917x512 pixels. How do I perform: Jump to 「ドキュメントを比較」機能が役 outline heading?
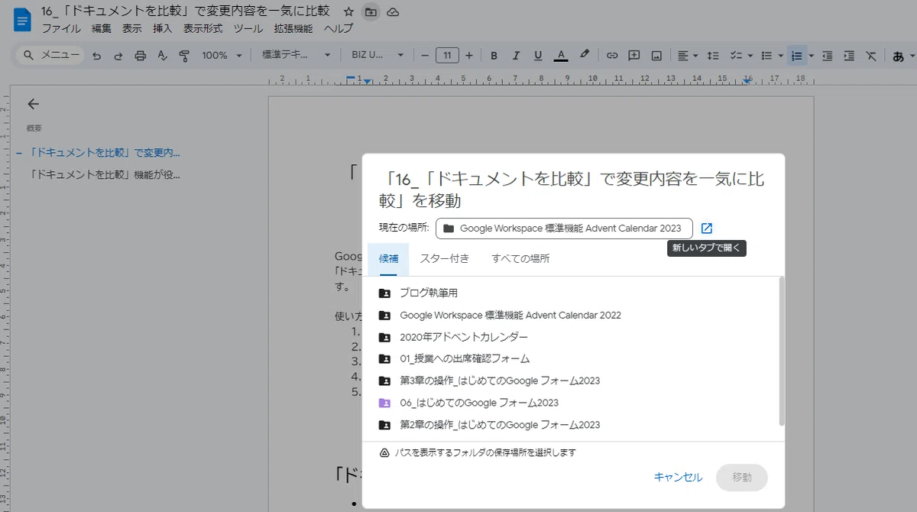point(106,174)
